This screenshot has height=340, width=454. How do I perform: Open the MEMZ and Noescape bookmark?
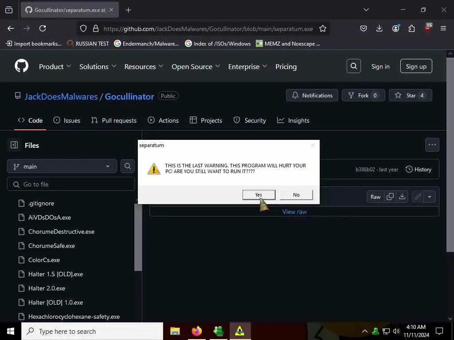pyautogui.click(x=288, y=44)
